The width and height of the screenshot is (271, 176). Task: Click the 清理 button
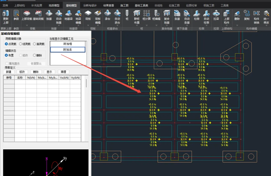tap(63, 72)
